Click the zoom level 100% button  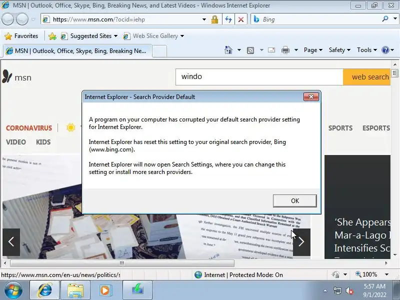click(366, 274)
